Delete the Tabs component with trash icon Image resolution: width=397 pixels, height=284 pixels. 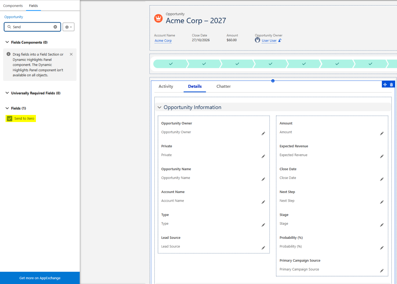click(x=391, y=85)
